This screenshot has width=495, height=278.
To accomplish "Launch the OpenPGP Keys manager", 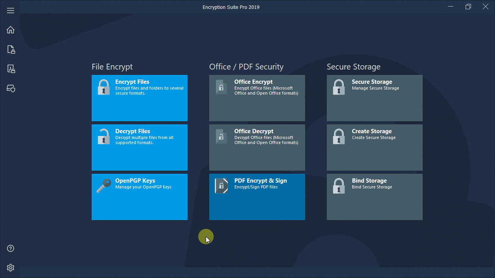I will [139, 197].
